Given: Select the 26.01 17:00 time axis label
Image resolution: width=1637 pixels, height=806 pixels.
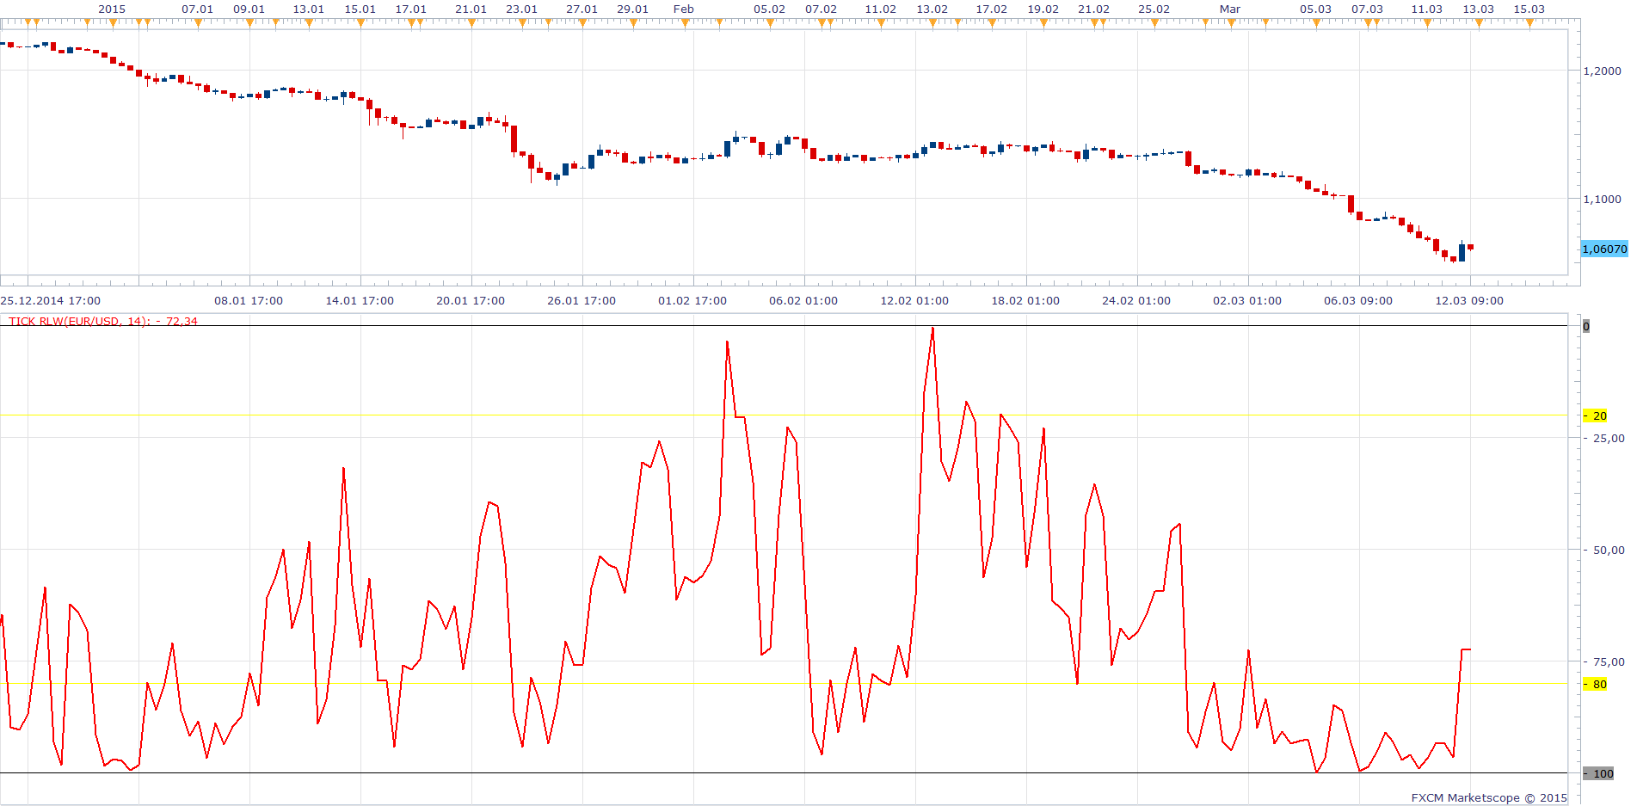Looking at the screenshot, I should point(582,300).
